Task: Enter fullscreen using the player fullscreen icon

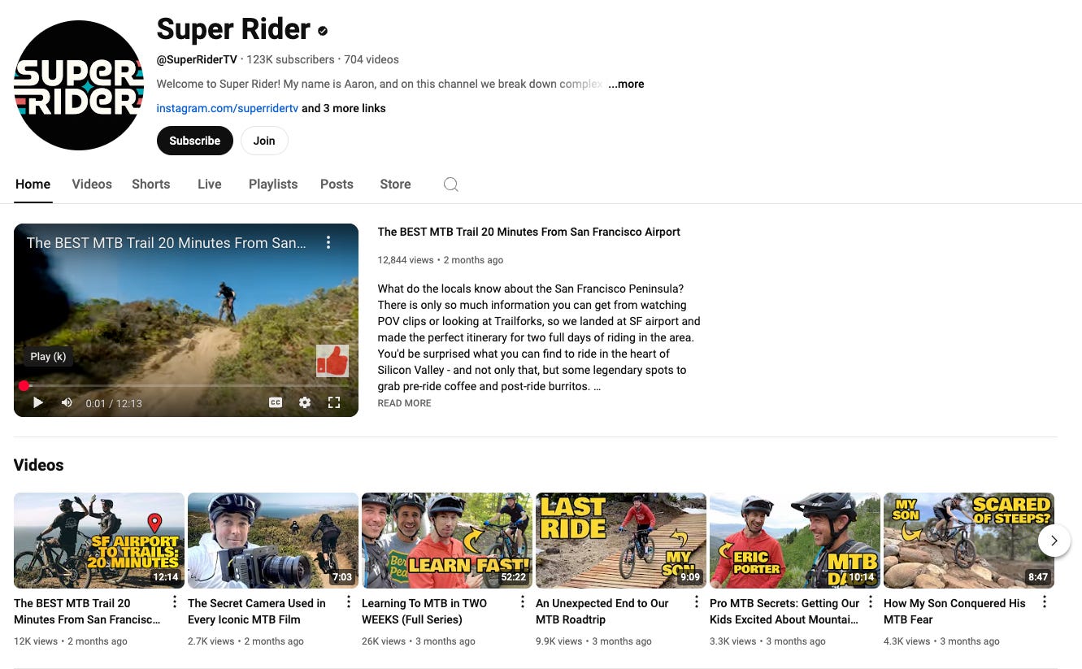Action: [x=334, y=402]
